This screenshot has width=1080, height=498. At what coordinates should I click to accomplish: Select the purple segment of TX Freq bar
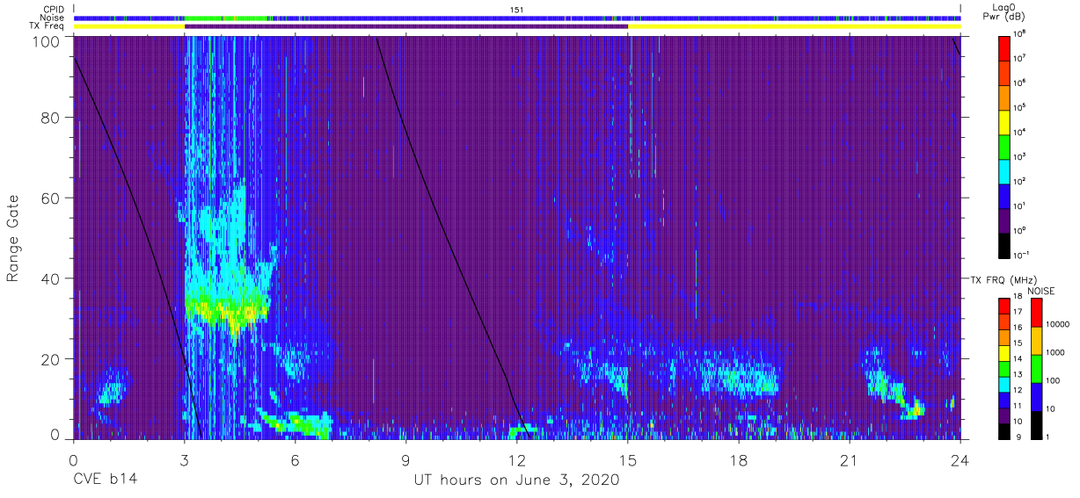[406, 26]
